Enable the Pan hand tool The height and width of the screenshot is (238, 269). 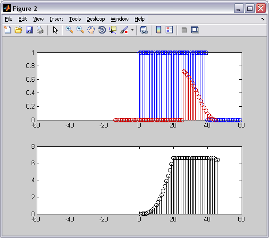tap(91, 30)
